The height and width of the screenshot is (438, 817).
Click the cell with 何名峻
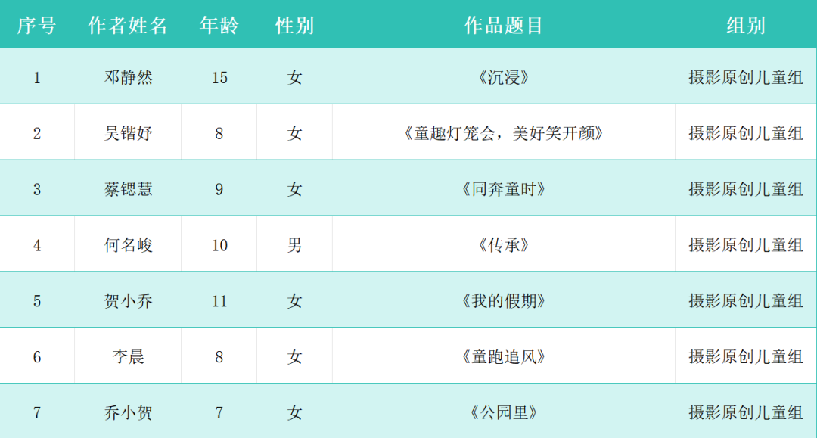[x=128, y=245]
